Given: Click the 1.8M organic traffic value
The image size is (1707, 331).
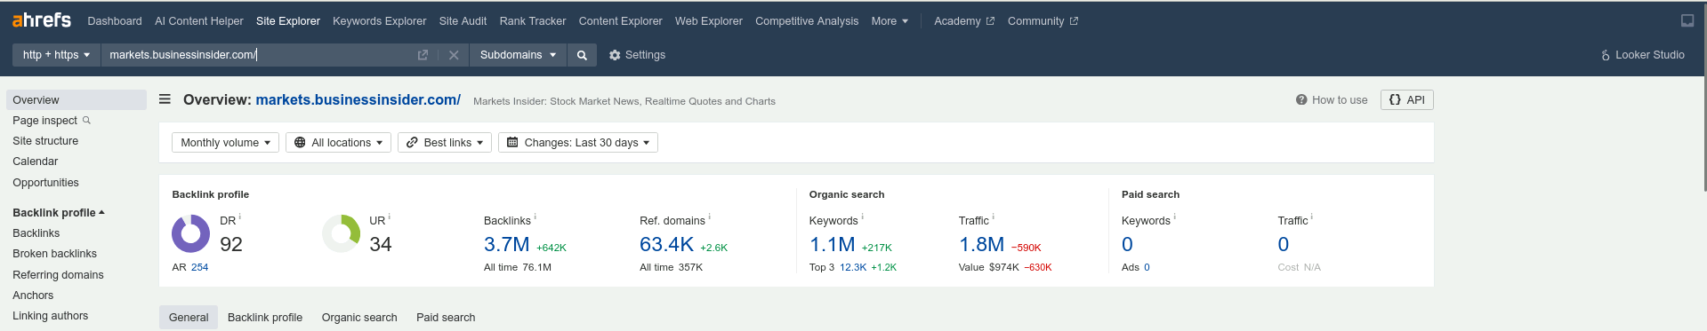Looking at the screenshot, I should tap(981, 245).
